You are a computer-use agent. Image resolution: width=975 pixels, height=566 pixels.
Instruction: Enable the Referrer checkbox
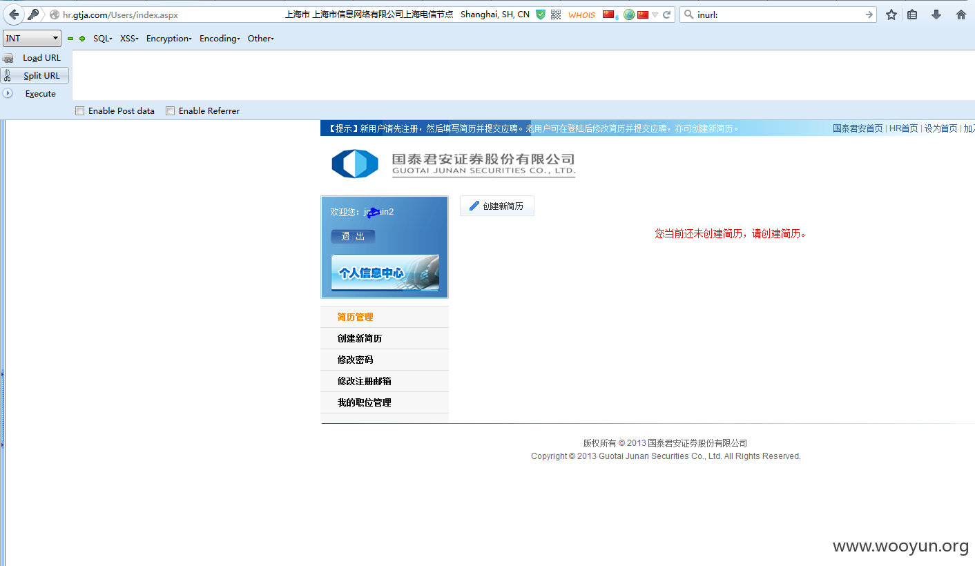click(x=170, y=110)
